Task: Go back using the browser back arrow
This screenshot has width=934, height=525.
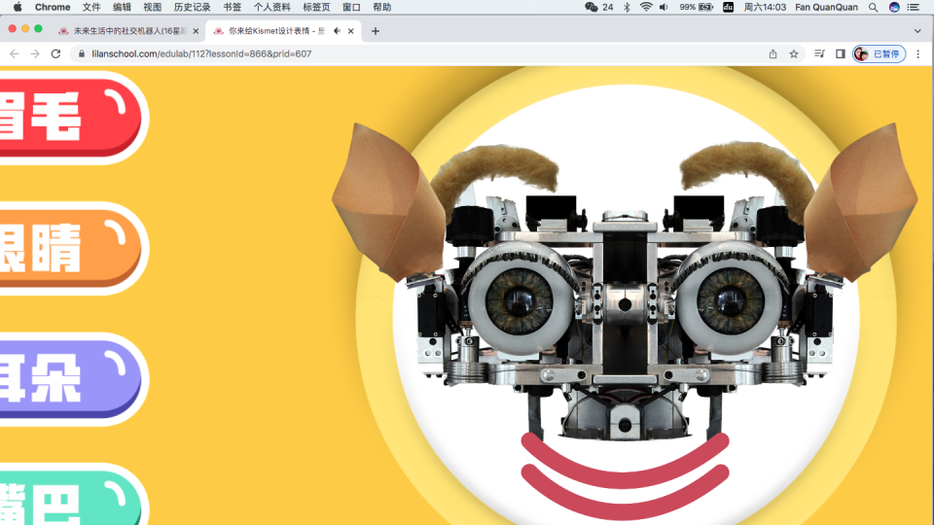Action: [x=14, y=54]
